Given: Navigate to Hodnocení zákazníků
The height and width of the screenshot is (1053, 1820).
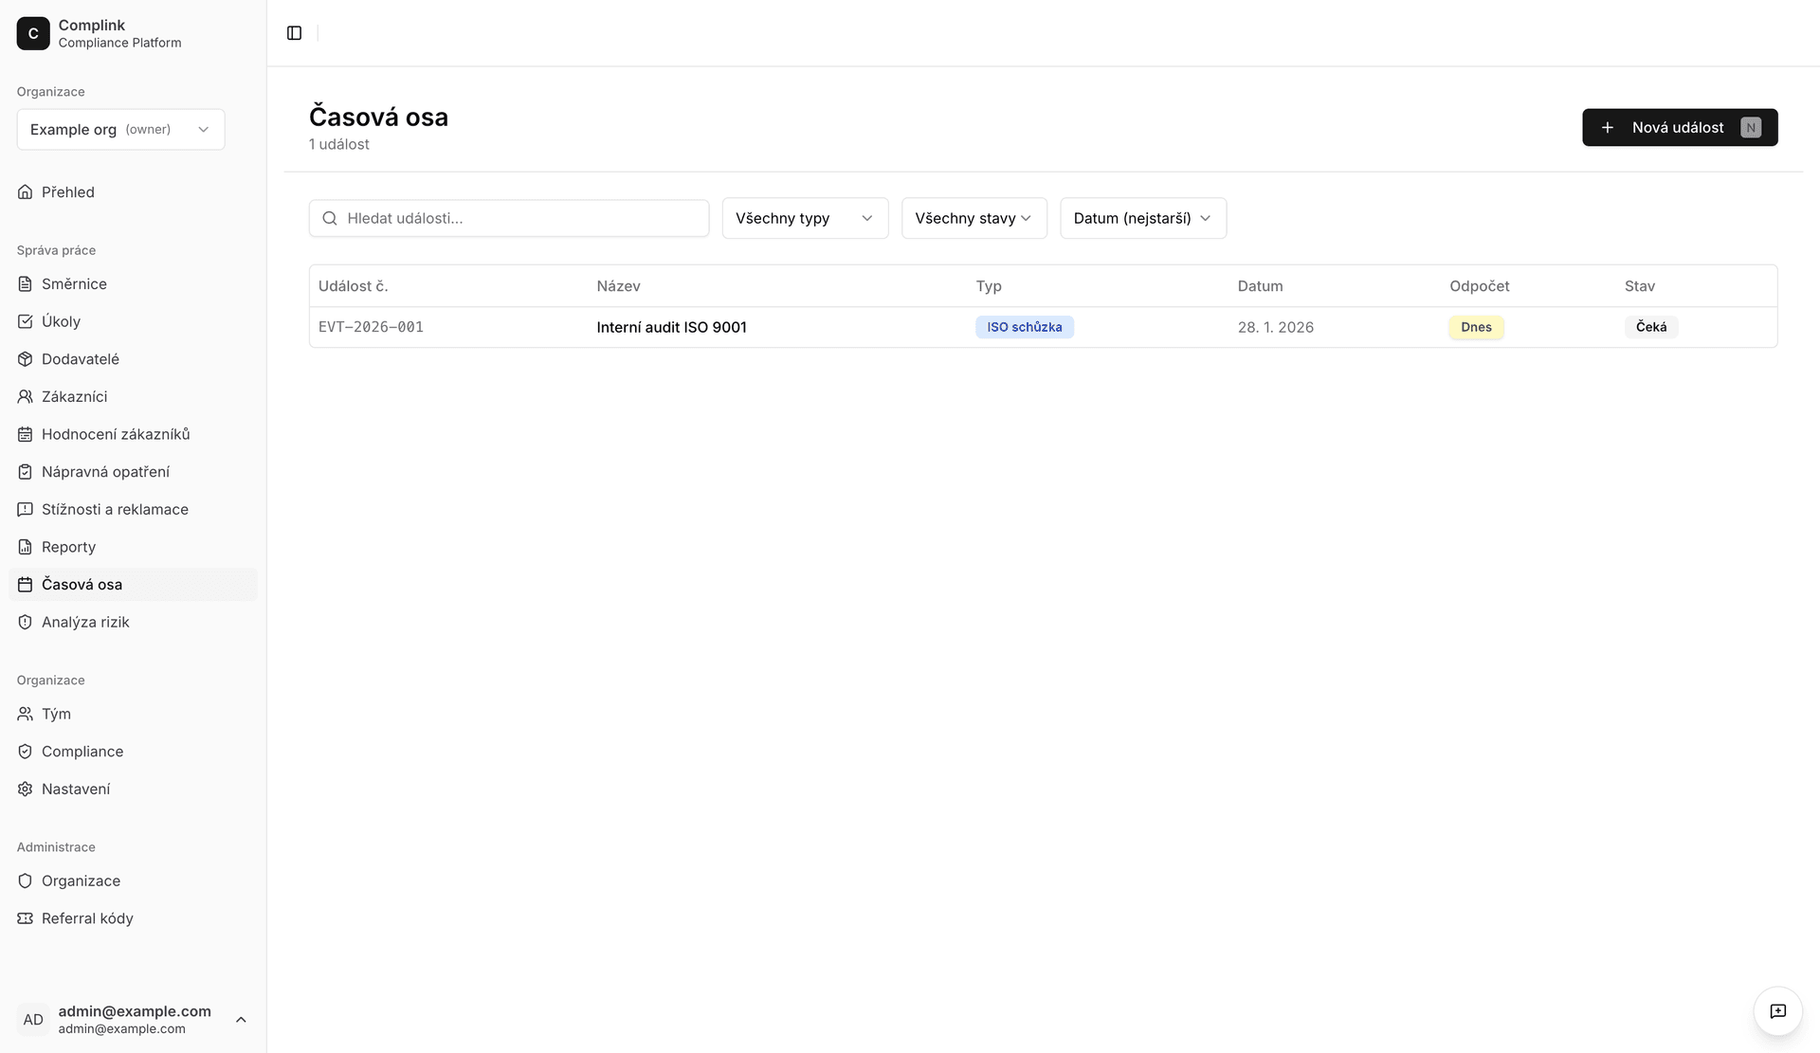Looking at the screenshot, I should click(116, 434).
